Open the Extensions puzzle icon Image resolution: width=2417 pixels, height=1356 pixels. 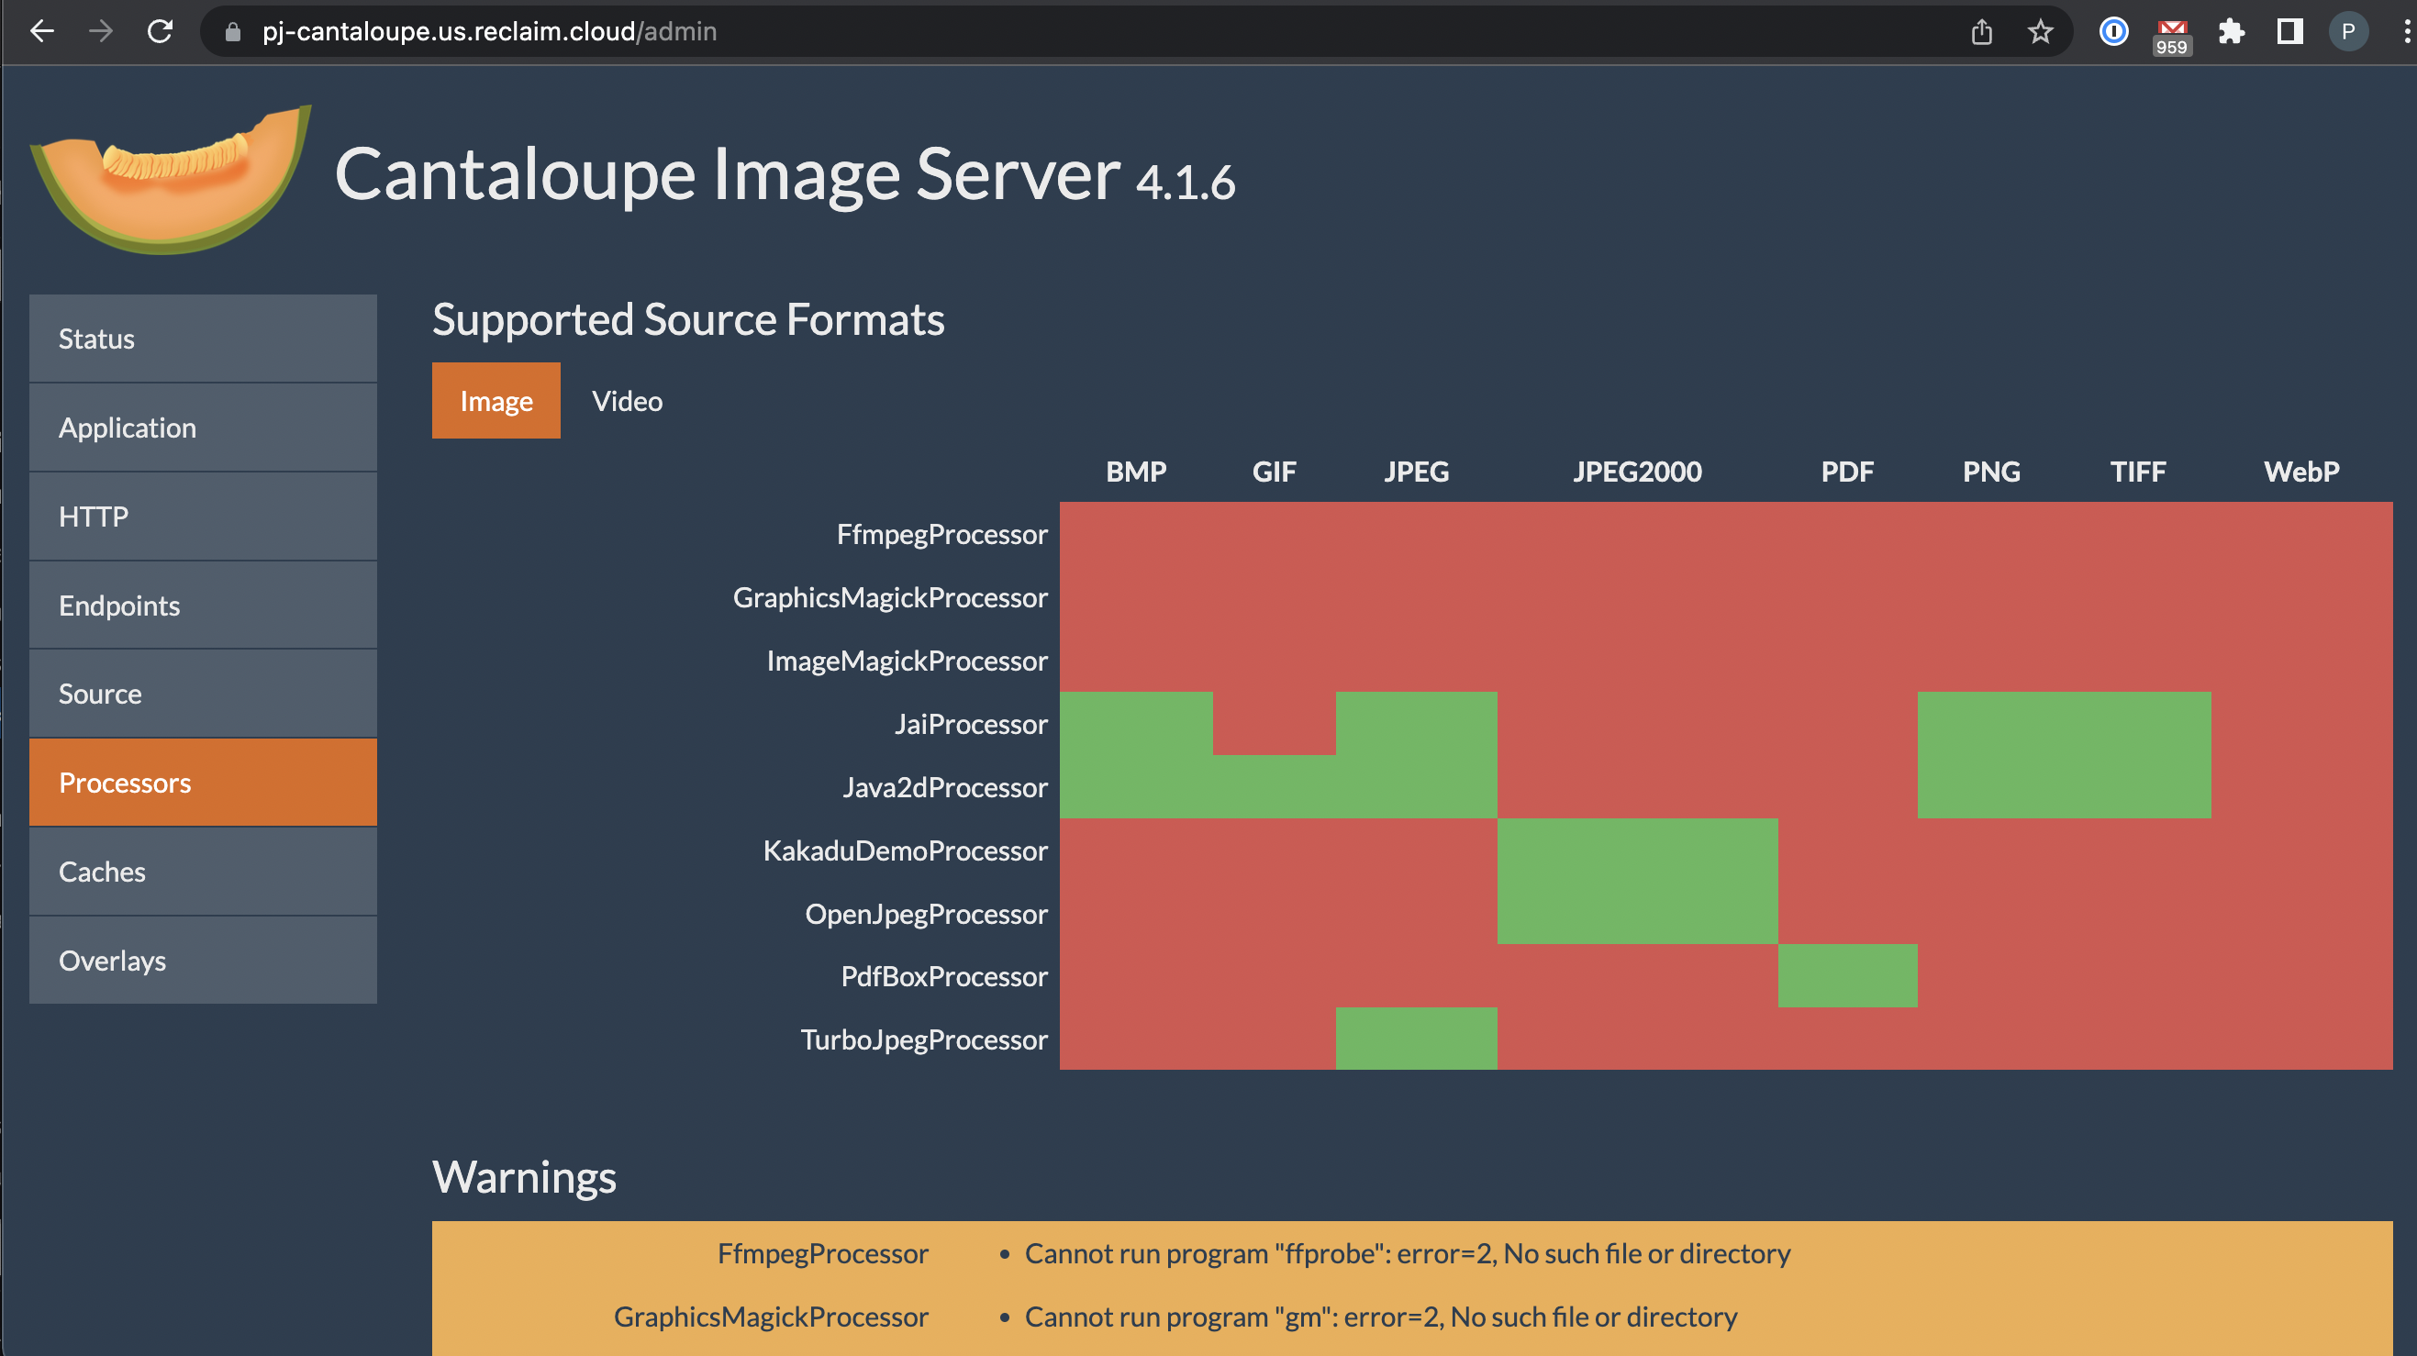click(x=2232, y=31)
